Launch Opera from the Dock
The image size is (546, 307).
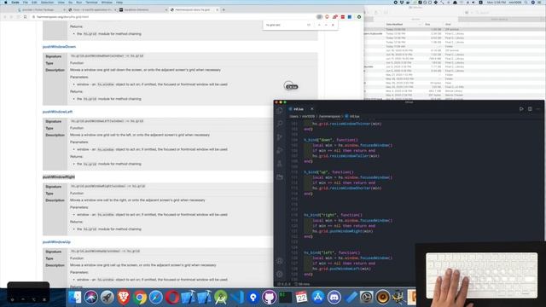coord(172,298)
